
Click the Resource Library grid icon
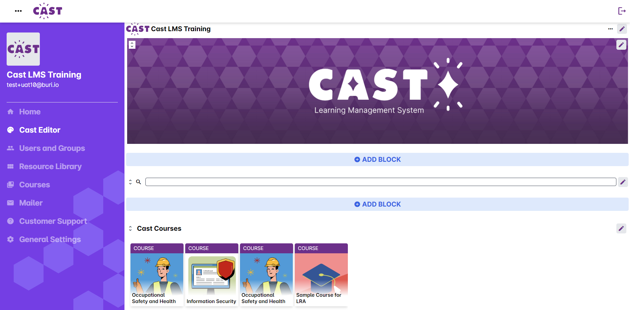tap(11, 166)
